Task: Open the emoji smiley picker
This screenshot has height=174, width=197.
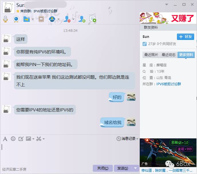Action: click(x=13, y=139)
